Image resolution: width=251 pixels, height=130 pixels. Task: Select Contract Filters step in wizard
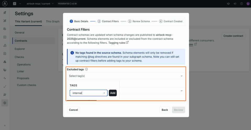pyautogui.click(x=108, y=21)
